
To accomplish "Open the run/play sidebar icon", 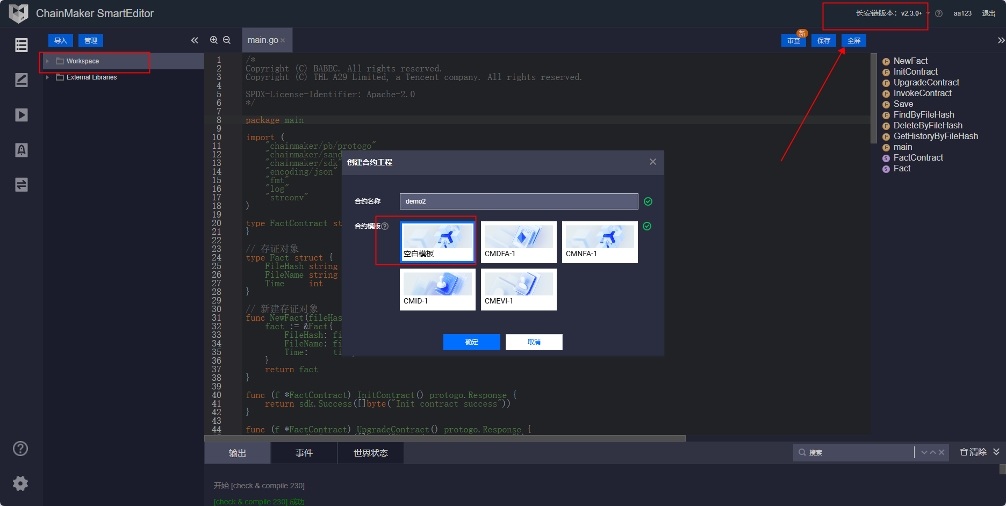I will 21,115.
